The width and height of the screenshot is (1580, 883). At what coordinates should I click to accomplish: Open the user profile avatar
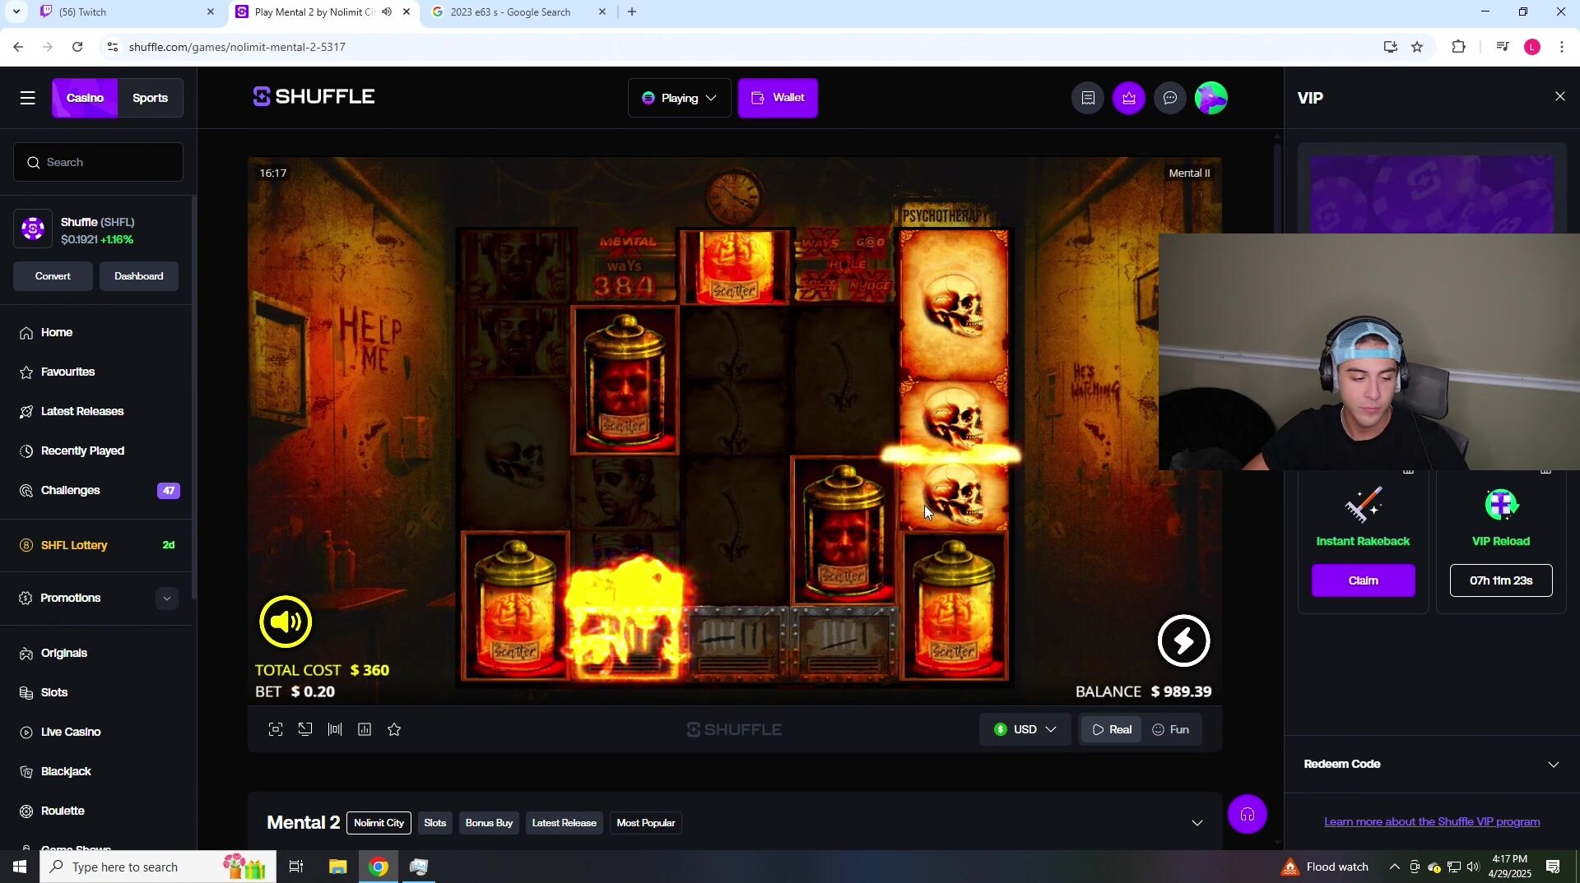(1211, 99)
